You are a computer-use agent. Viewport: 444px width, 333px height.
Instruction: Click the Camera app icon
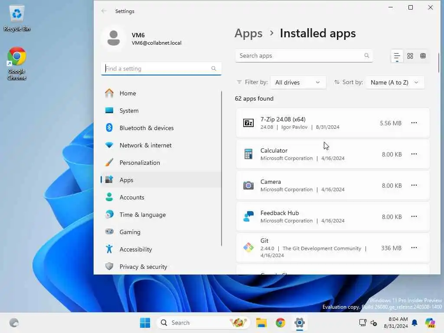(248, 185)
